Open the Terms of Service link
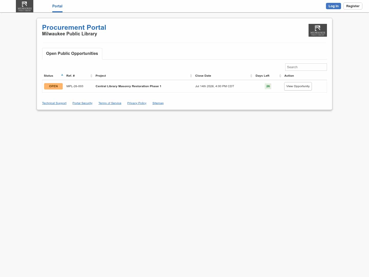This screenshot has width=369, height=277. pyautogui.click(x=110, y=103)
